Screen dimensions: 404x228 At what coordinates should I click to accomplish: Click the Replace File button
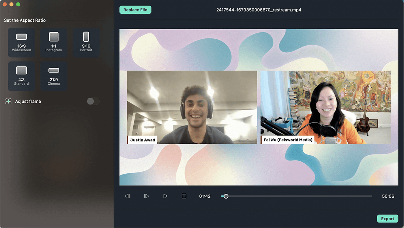point(135,10)
